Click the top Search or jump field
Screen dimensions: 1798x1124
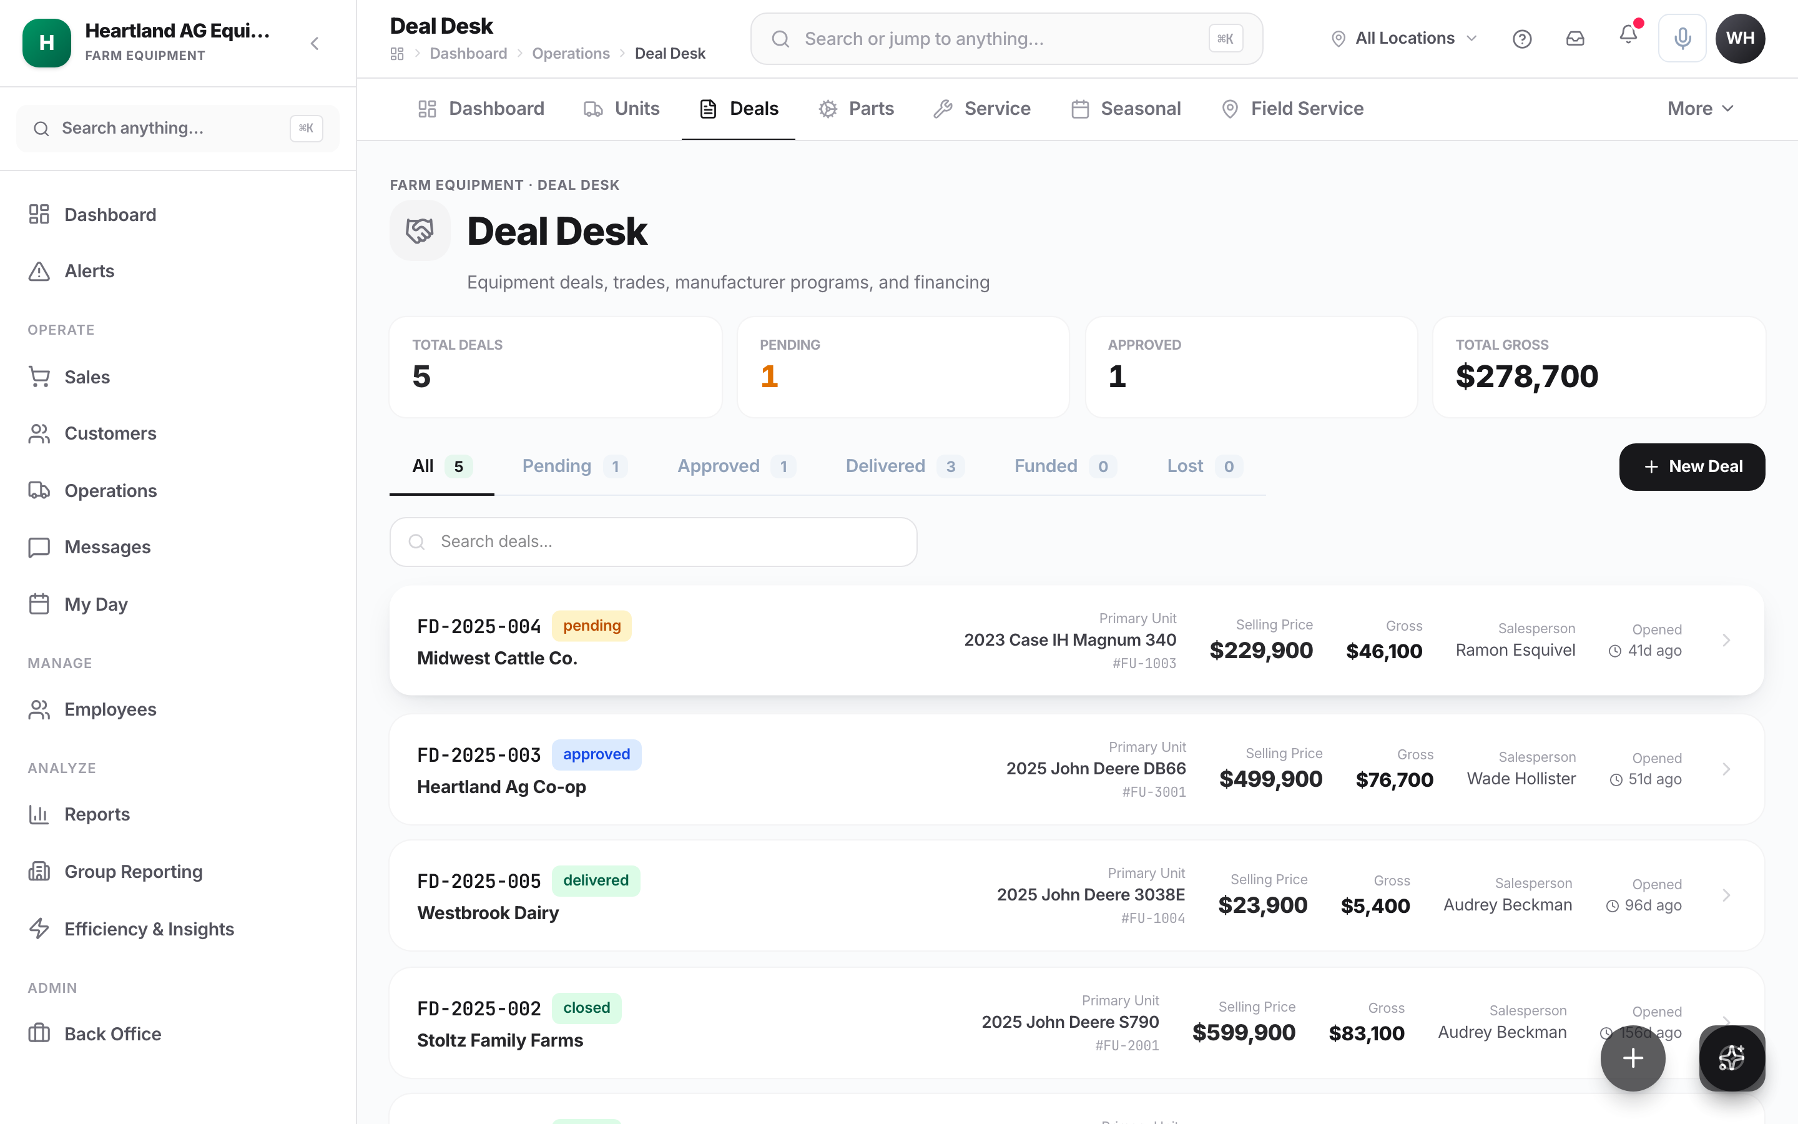tap(1006, 39)
